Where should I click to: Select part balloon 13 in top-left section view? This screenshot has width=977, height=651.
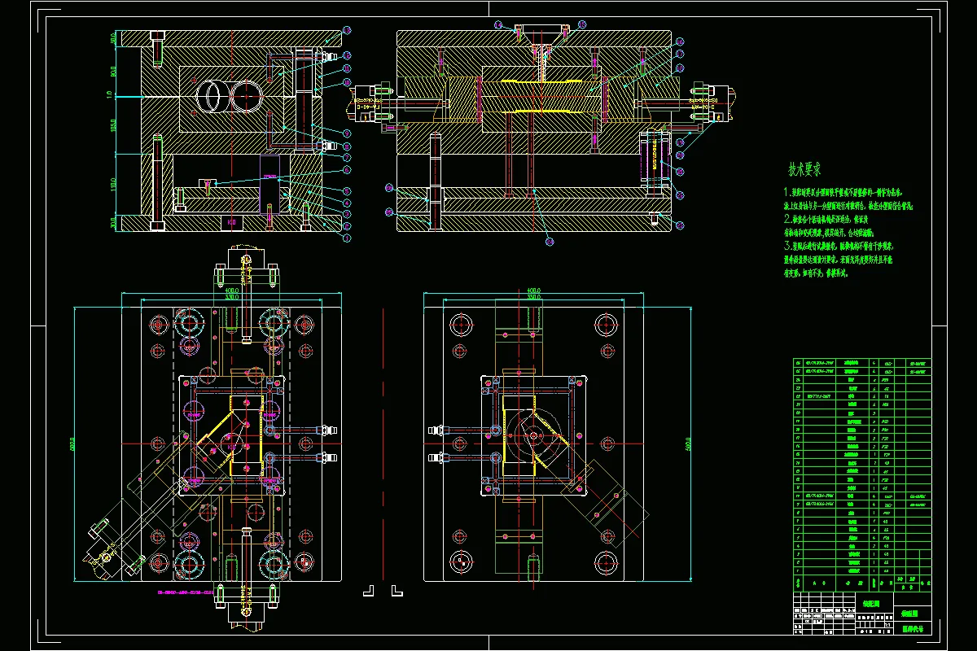(x=347, y=30)
